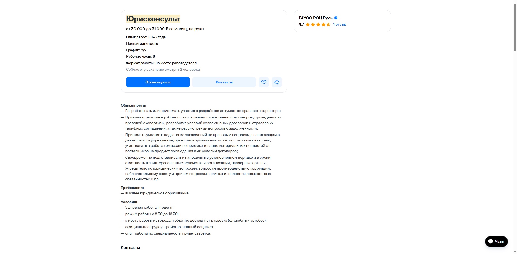Click the 4,7 rating value
The width and height of the screenshot is (517, 254).
(x=301, y=25)
